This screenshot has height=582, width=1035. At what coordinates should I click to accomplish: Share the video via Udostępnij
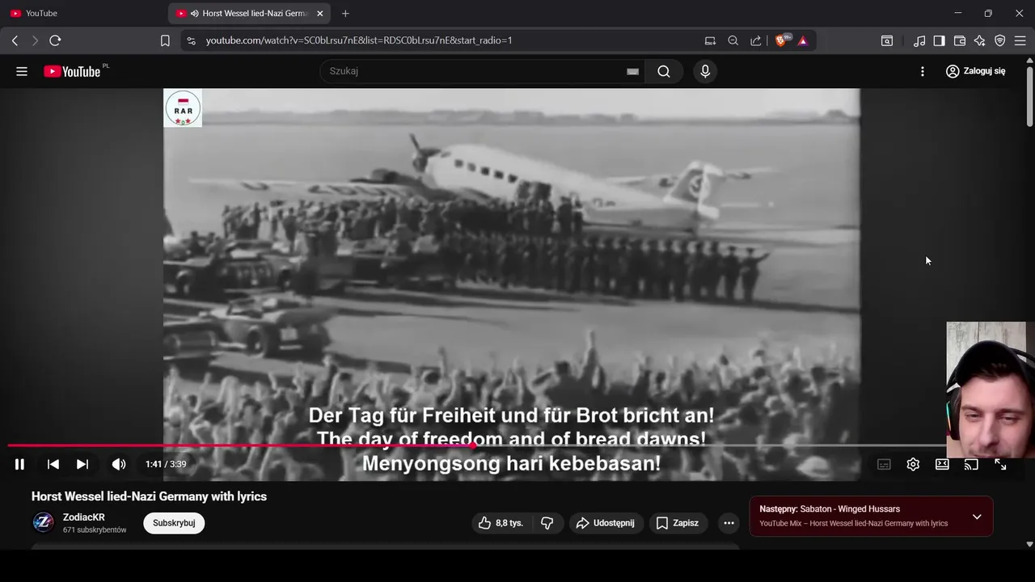(x=606, y=523)
